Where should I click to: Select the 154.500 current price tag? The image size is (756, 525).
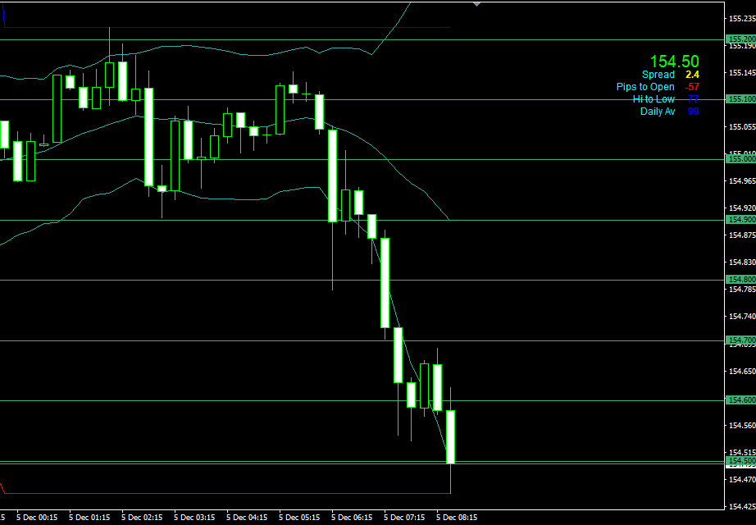[x=740, y=462]
